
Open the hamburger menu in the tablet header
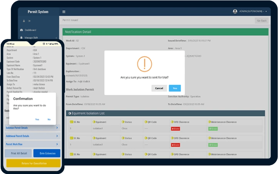(64, 12)
